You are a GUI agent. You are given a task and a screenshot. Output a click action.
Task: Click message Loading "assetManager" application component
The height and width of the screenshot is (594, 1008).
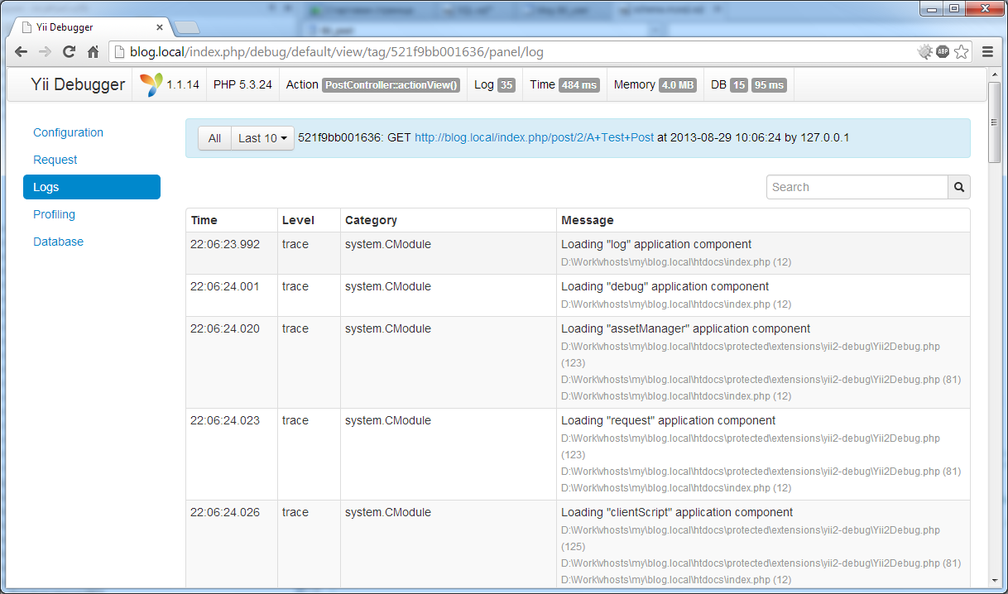(686, 328)
